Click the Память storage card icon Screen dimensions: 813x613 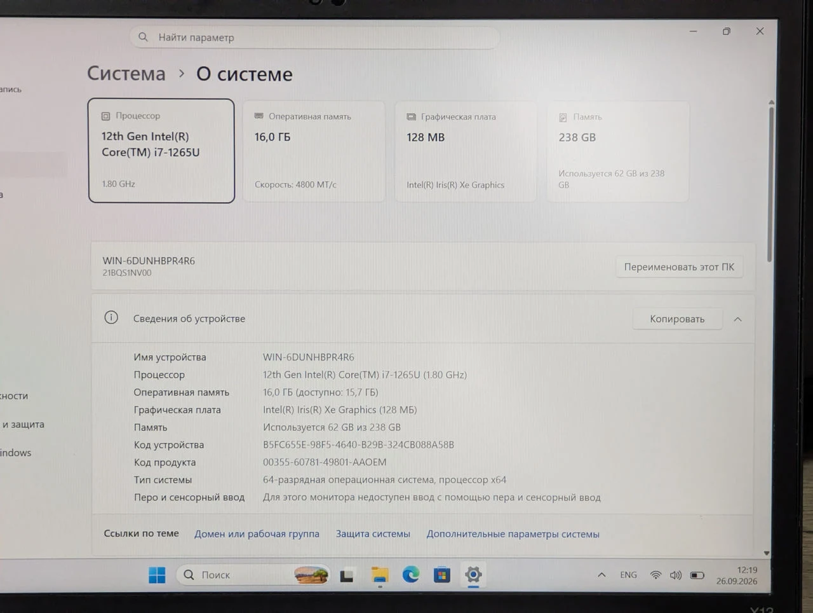(563, 118)
